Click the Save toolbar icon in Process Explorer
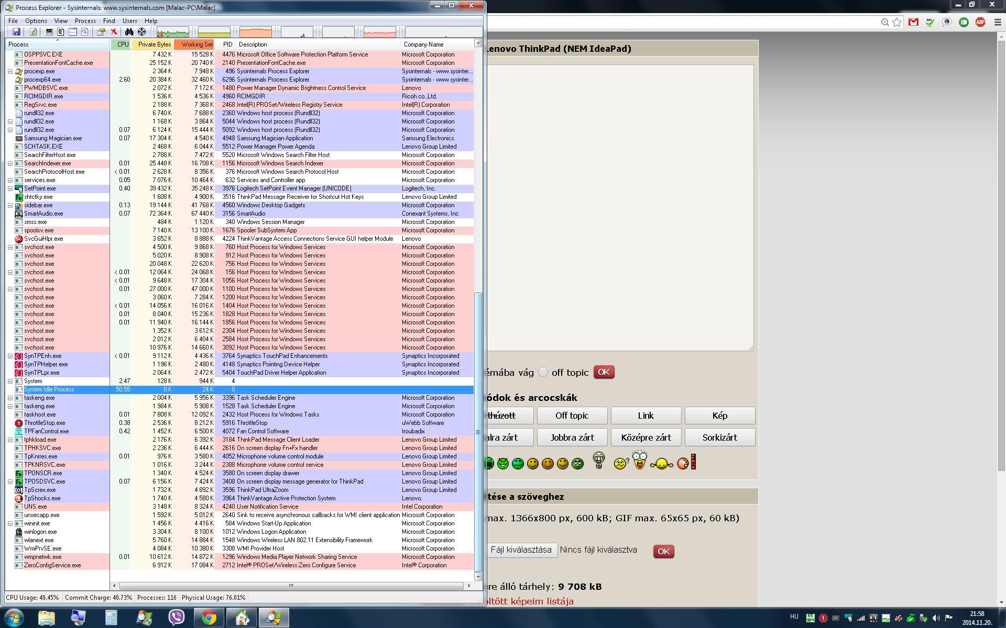1006x628 pixels. pyautogui.click(x=17, y=32)
